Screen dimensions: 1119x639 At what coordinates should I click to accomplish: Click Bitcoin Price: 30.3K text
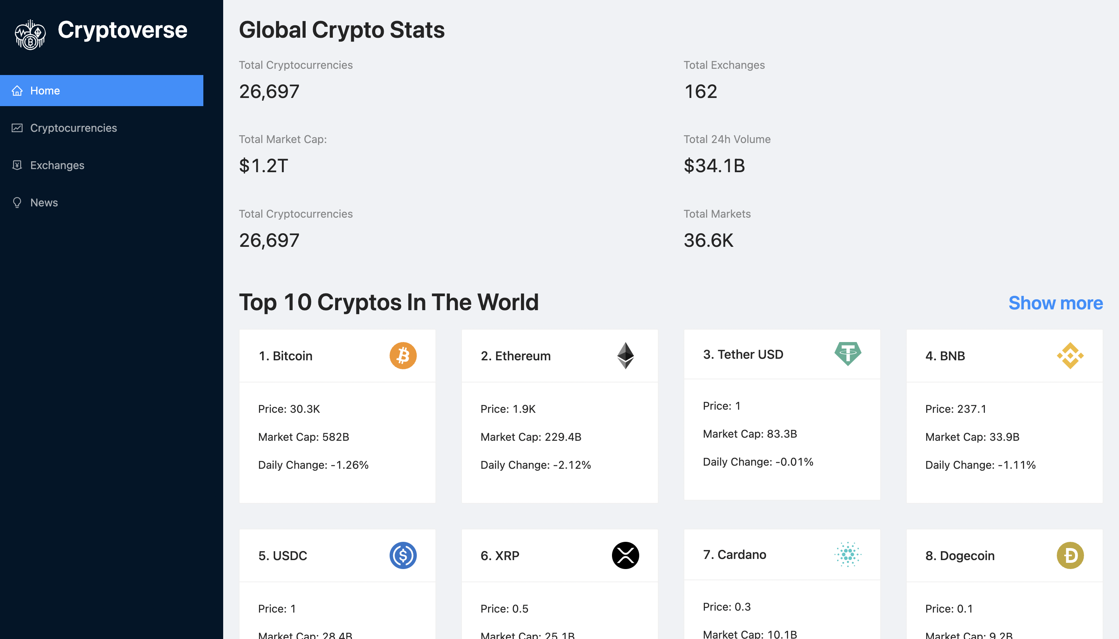coord(289,409)
